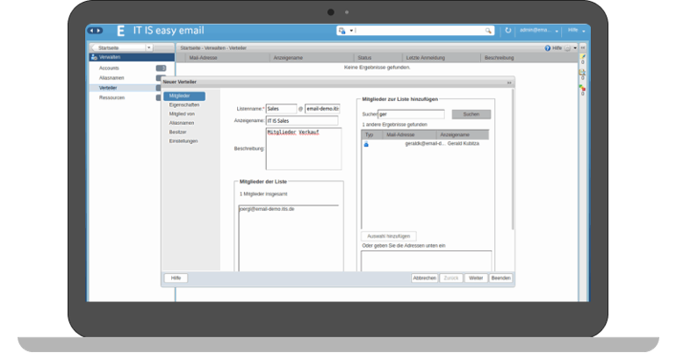Open the Einstellungen tab in the dialog
676x353 pixels.
point(183,140)
